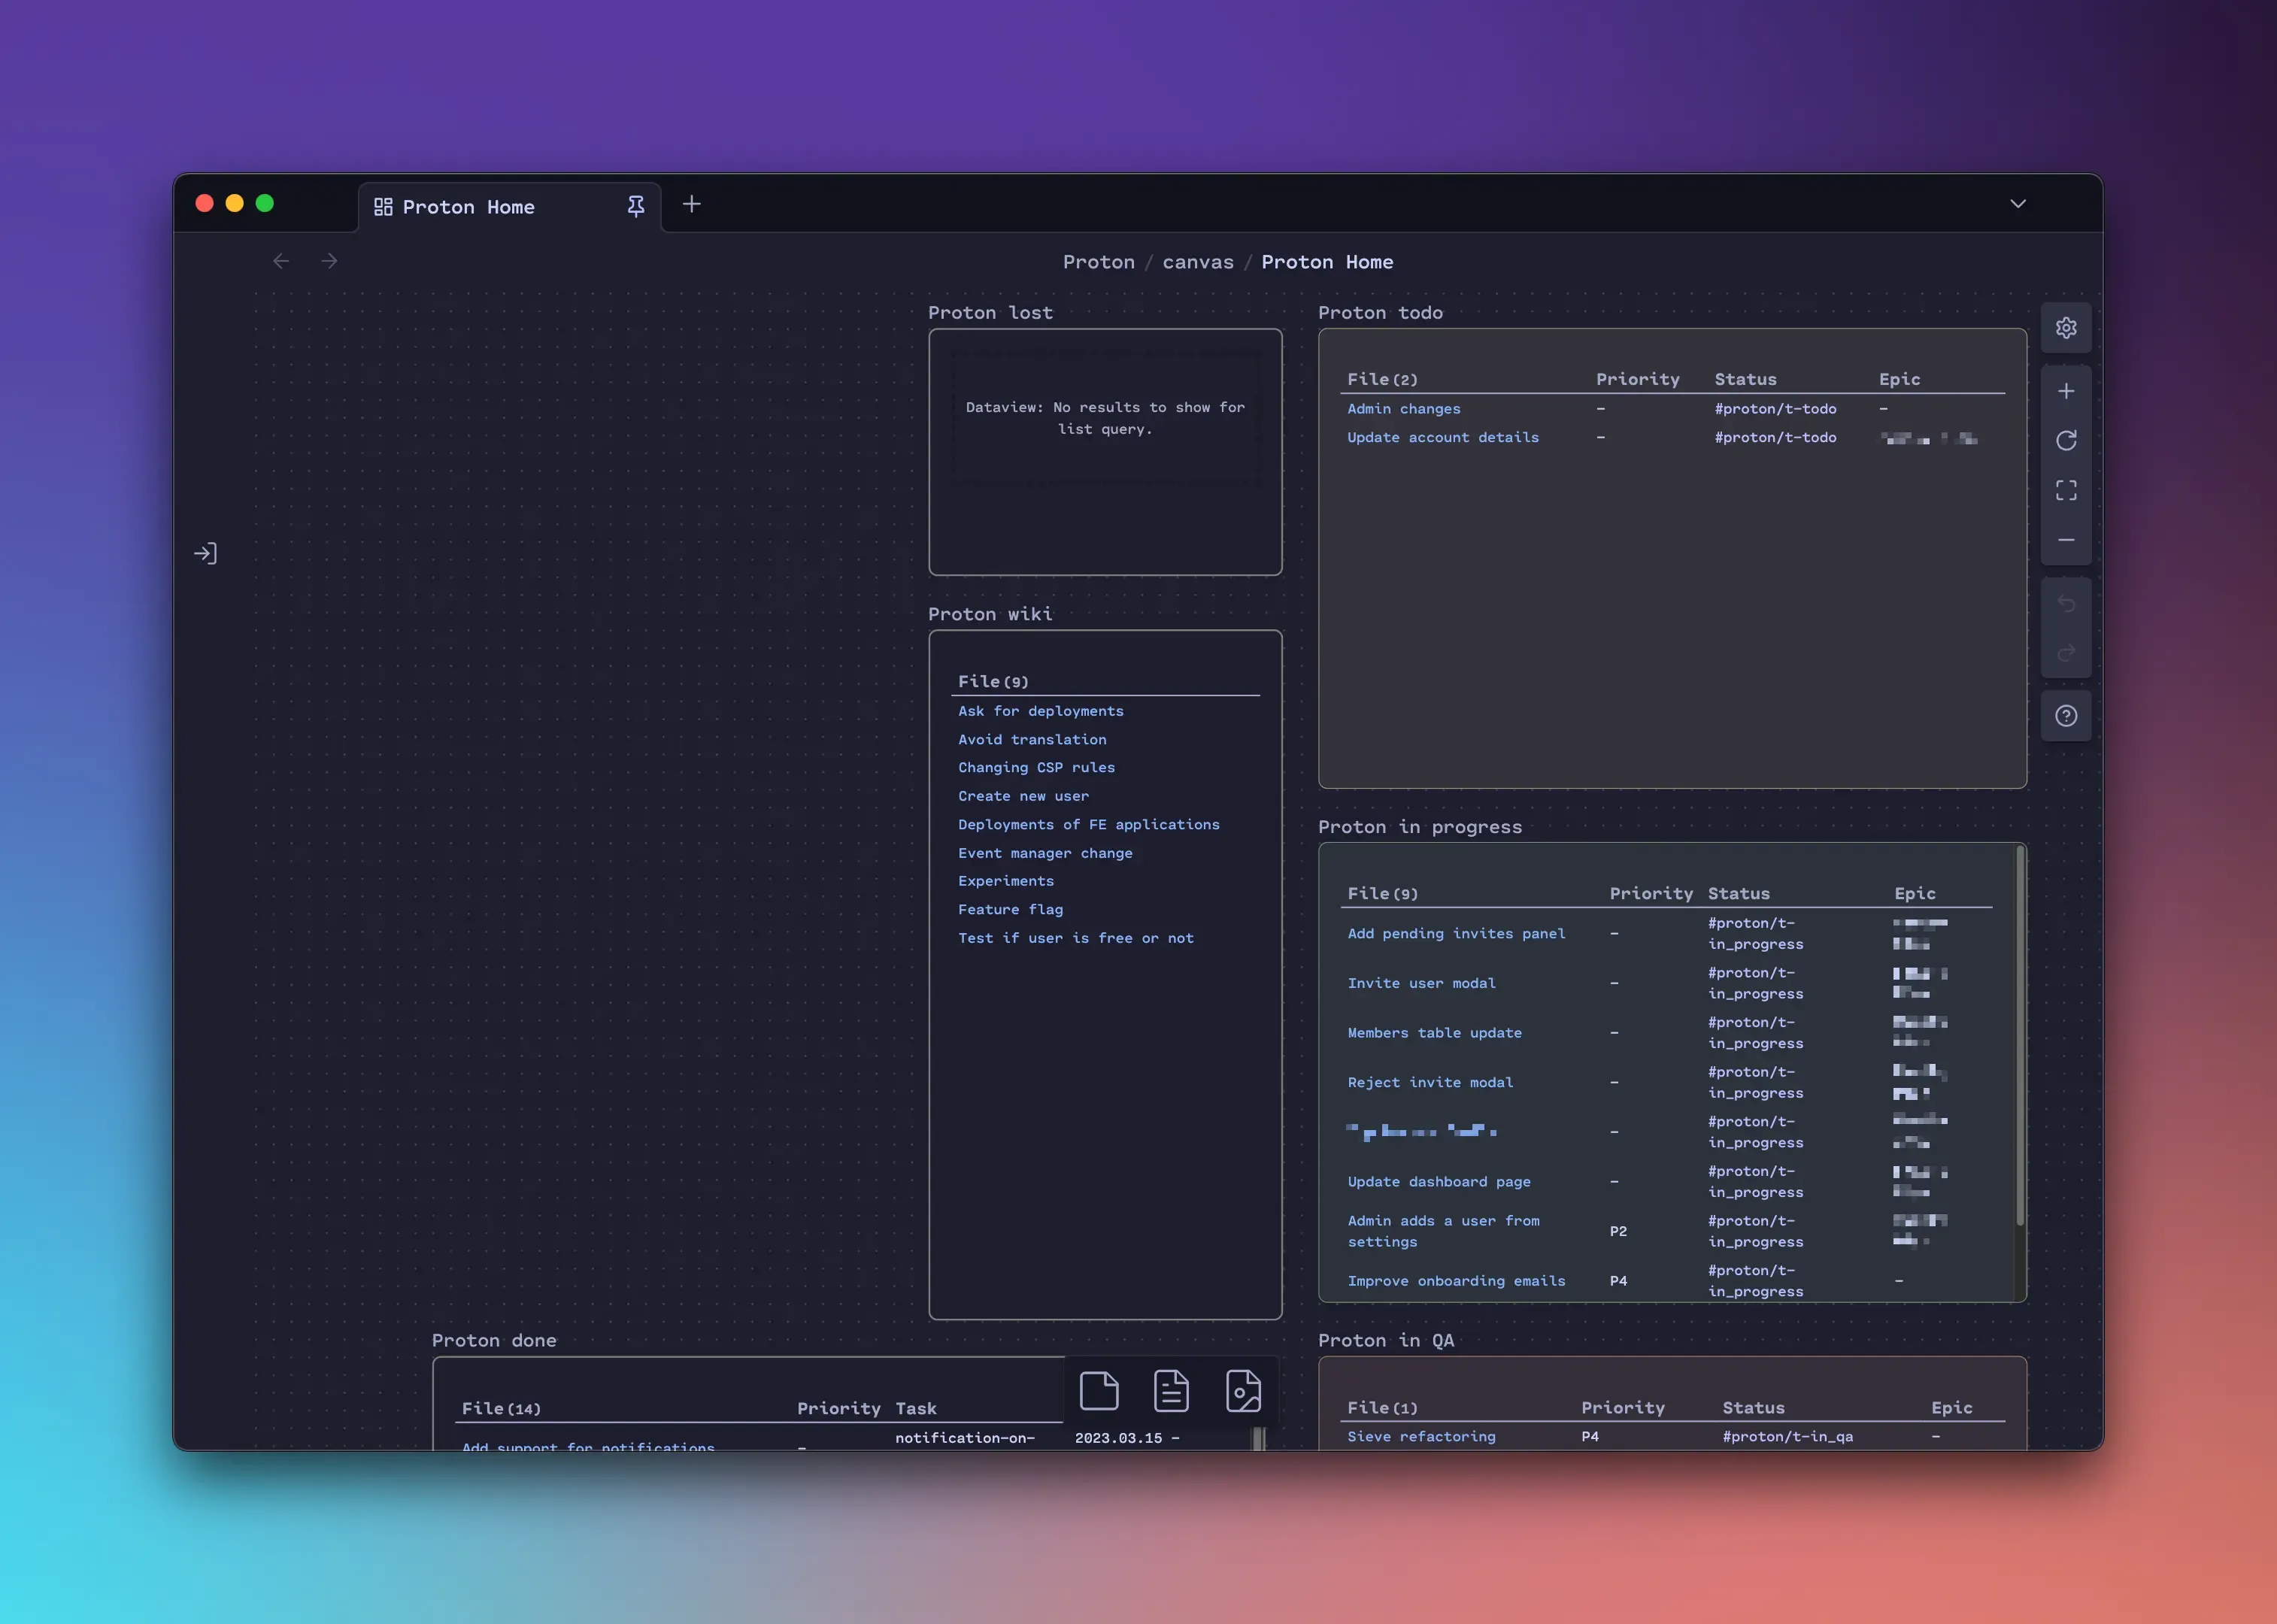Image resolution: width=2277 pixels, height=1624 pixels.
Task: Open a new tab
Action: click(x=691, y=204)
